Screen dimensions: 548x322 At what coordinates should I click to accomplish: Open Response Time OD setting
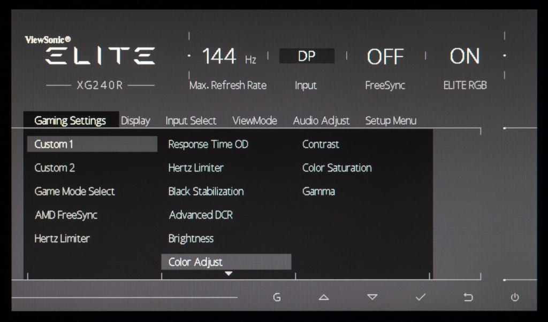(x=208, y=144)
